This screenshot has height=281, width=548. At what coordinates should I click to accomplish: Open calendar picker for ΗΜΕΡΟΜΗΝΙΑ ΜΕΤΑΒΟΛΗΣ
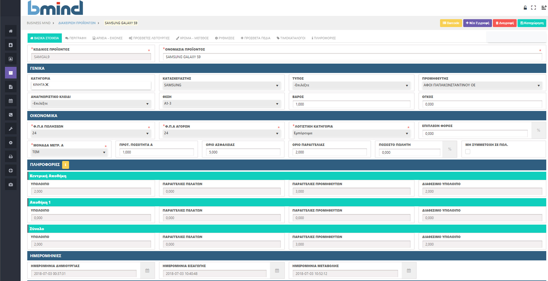pyautogui.click(x=409, y=271)
